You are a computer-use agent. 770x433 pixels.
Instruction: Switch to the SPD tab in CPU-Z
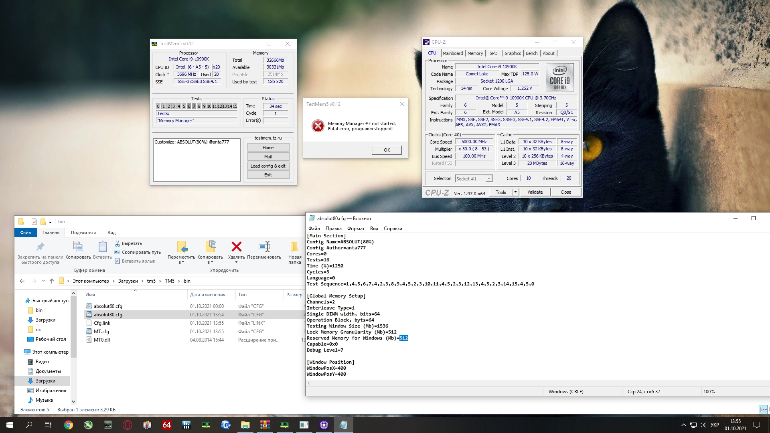tap(493, 53)
